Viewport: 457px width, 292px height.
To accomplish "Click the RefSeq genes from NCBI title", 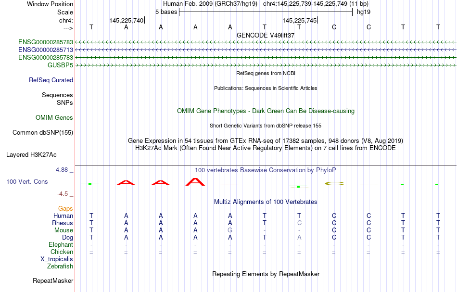I will (x=266, y=74).
